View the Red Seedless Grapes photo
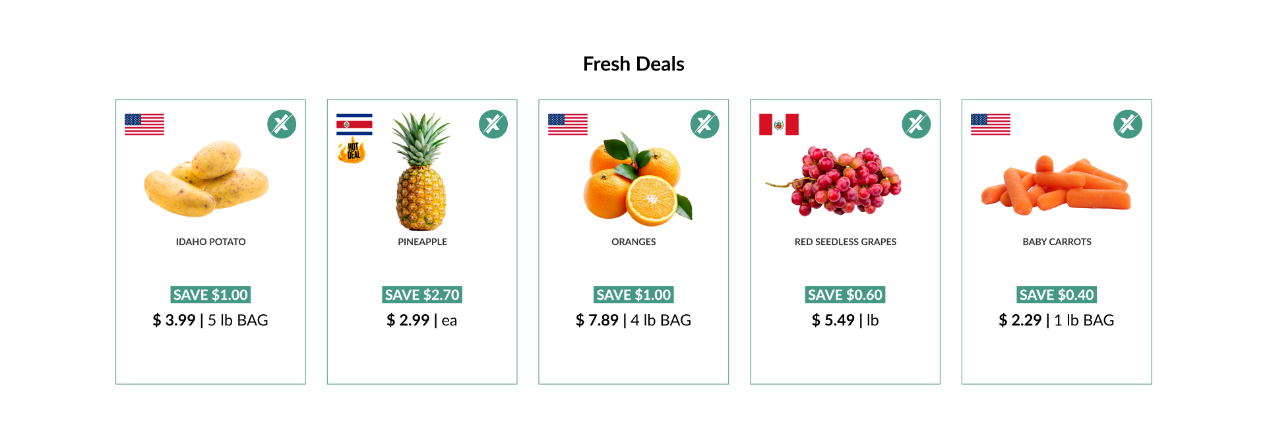This screenshot has width=1267, height=442. pos(833,181)
